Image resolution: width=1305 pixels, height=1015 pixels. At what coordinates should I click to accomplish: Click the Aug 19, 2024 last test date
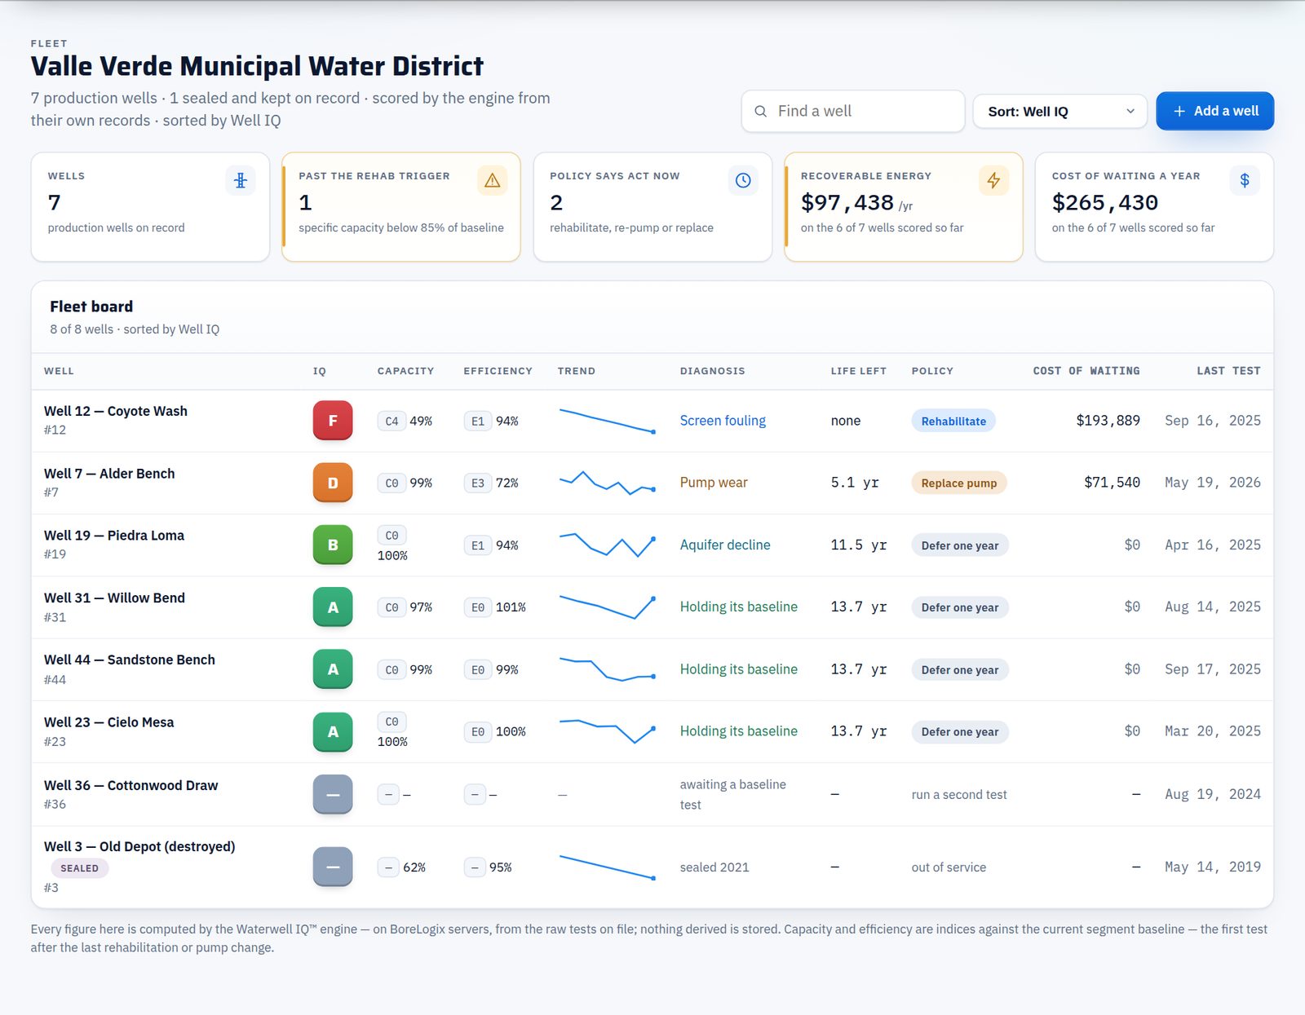pyautogui.click(x=1213, y=794)
